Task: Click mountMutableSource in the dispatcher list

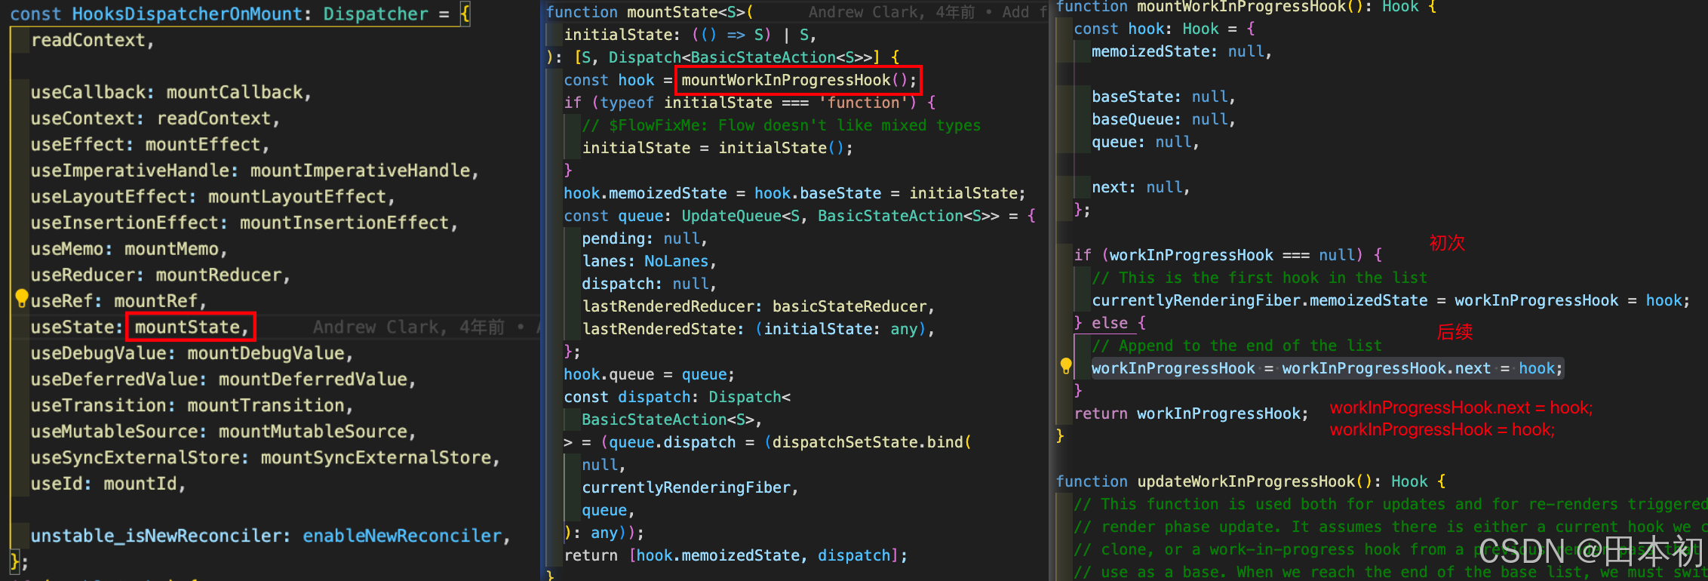Action: pos(313,432)
